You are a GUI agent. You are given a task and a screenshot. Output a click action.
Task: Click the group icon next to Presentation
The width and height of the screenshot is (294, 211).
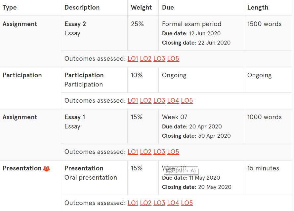click(x=46, y=169)
